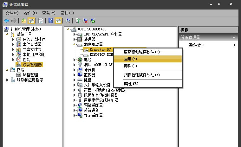Viewport: 241px width, 147px height.
Task: Minimize the 计算机管理 window
Action: point(211,4)
